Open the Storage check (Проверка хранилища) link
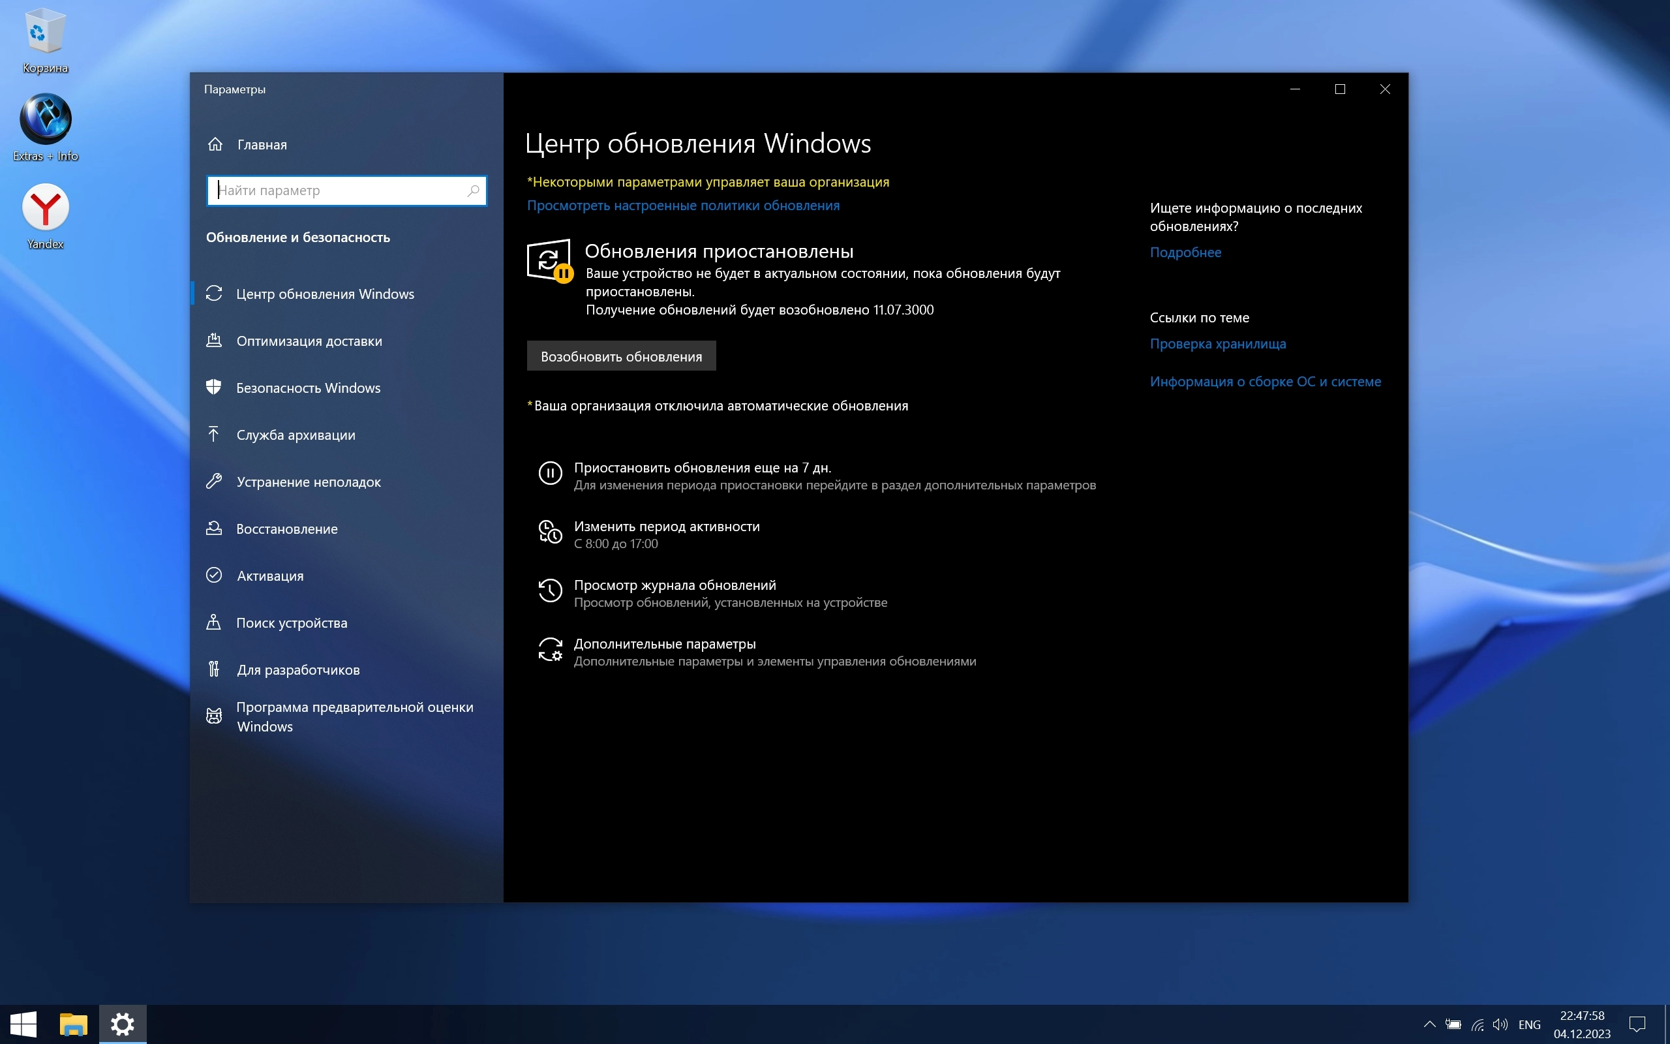This screenshot has width=1670, height=1044. point(1217,344)
